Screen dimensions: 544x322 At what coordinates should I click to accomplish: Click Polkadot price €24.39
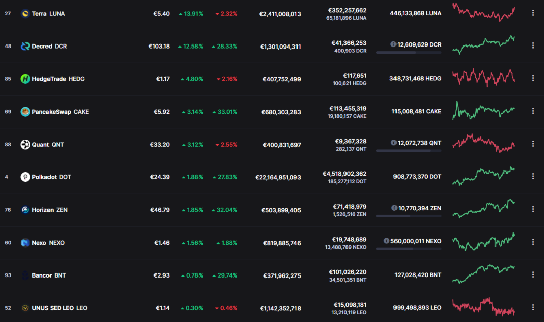160,177
